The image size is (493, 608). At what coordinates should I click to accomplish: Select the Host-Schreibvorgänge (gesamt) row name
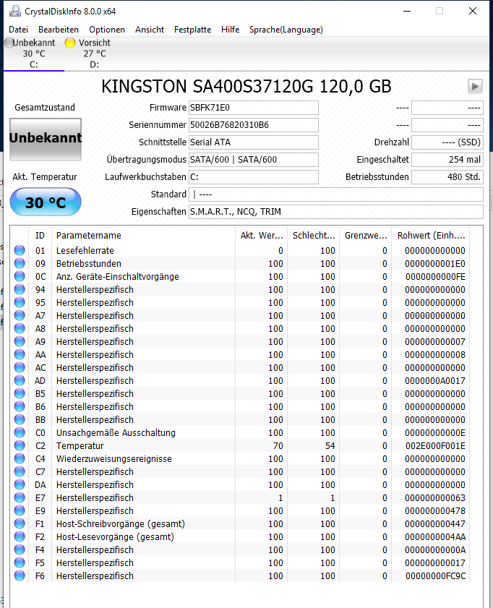click(121, 524)
